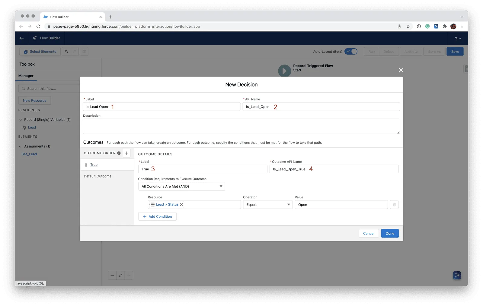Click the Record-Triggered Flow Start element

point(284,71)
